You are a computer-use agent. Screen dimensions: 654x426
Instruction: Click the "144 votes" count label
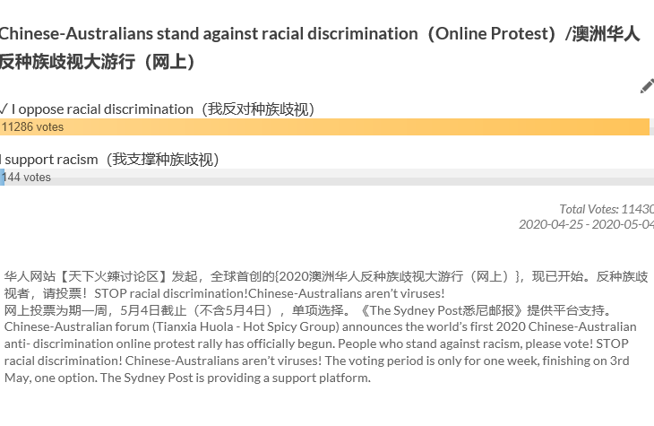[x=28, y=178]
